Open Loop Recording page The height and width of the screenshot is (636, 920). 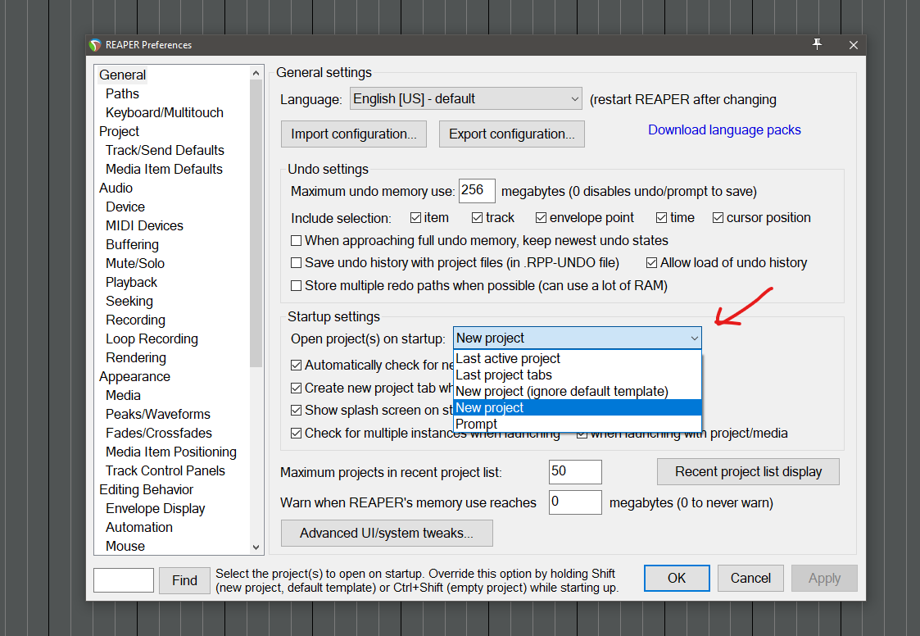152,338
